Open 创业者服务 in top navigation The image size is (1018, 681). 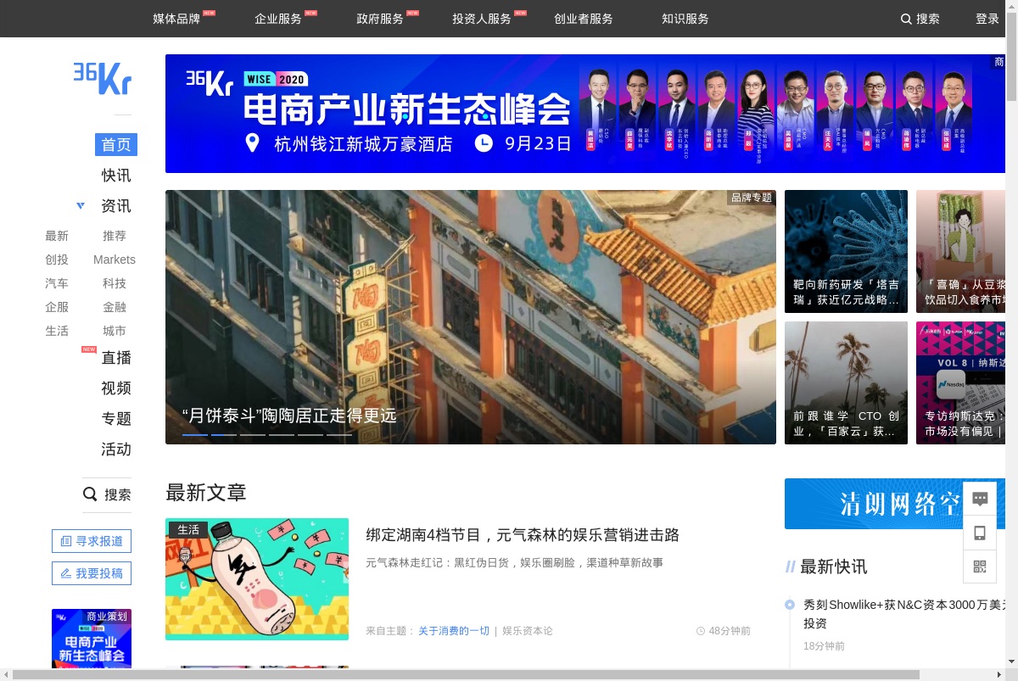584,19
